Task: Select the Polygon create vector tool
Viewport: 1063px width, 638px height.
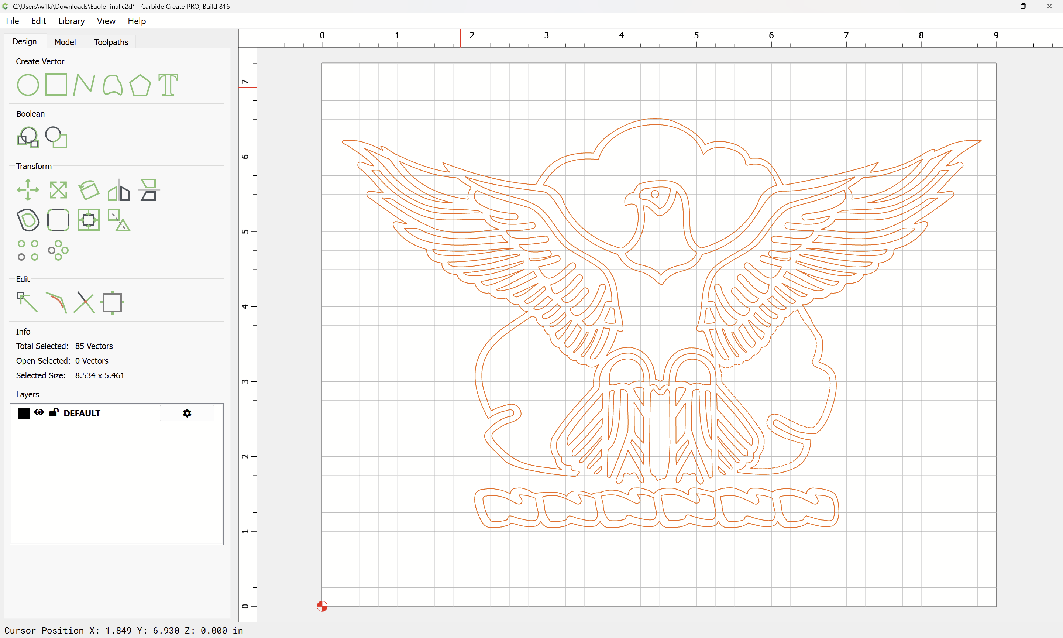Action: point(140,85)
